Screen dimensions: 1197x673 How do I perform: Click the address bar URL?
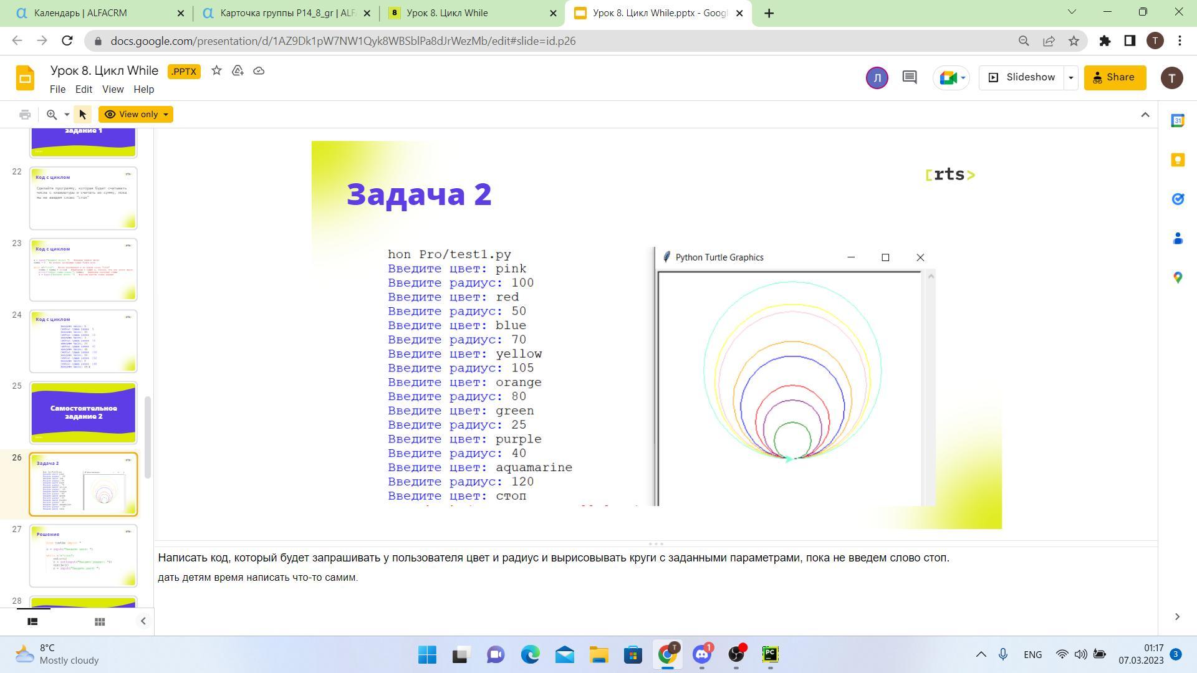pos(343,41)
